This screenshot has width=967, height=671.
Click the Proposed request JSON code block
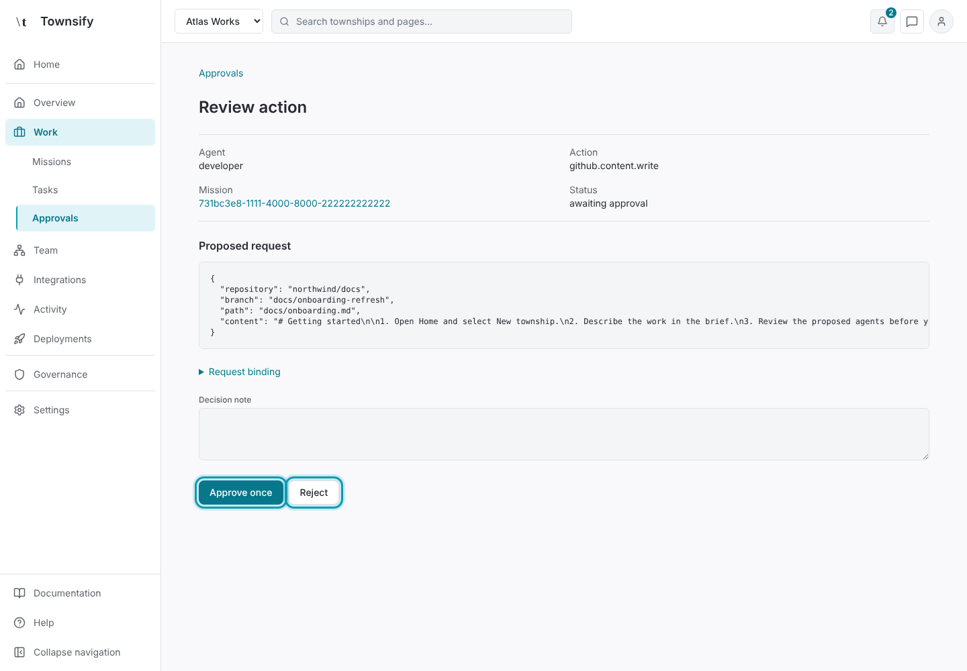(x=564, y=305)
